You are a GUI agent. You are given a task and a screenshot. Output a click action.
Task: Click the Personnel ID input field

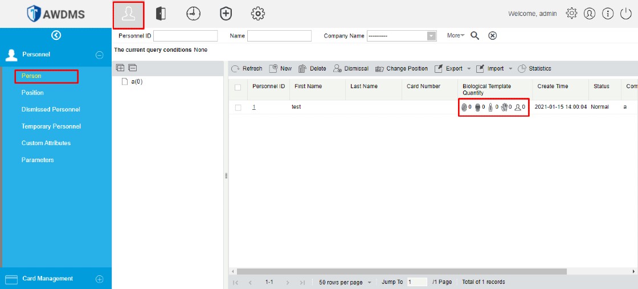tap(186, 36)
